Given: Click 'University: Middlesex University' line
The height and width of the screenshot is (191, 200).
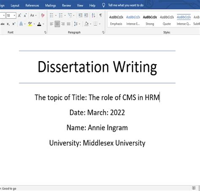Looking at the screenshot, I should click(x=97, y=143).
